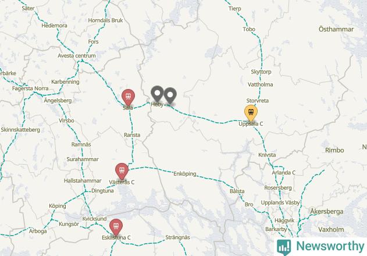Click the Arlanda C station label
Viewport: 367px width, 256px height.
(283, 173)
